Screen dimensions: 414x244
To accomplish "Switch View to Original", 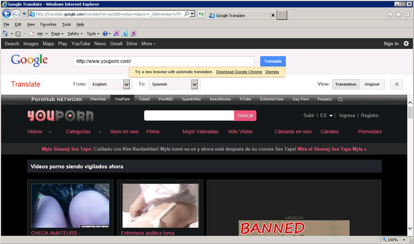I will coord(372,84).
